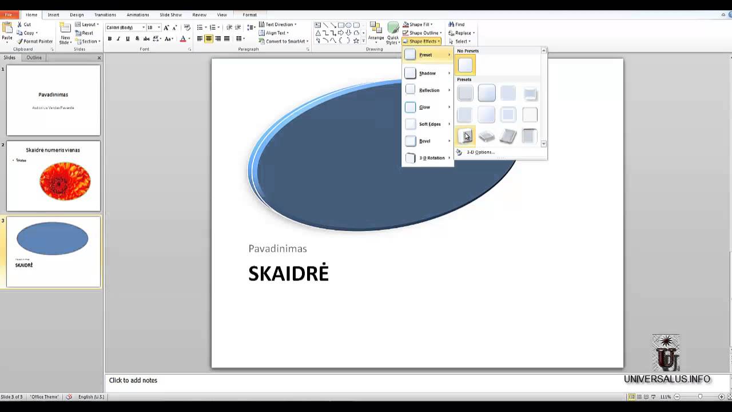
Task: Open the Bevel effects submenu
Action: pos(428,141)
